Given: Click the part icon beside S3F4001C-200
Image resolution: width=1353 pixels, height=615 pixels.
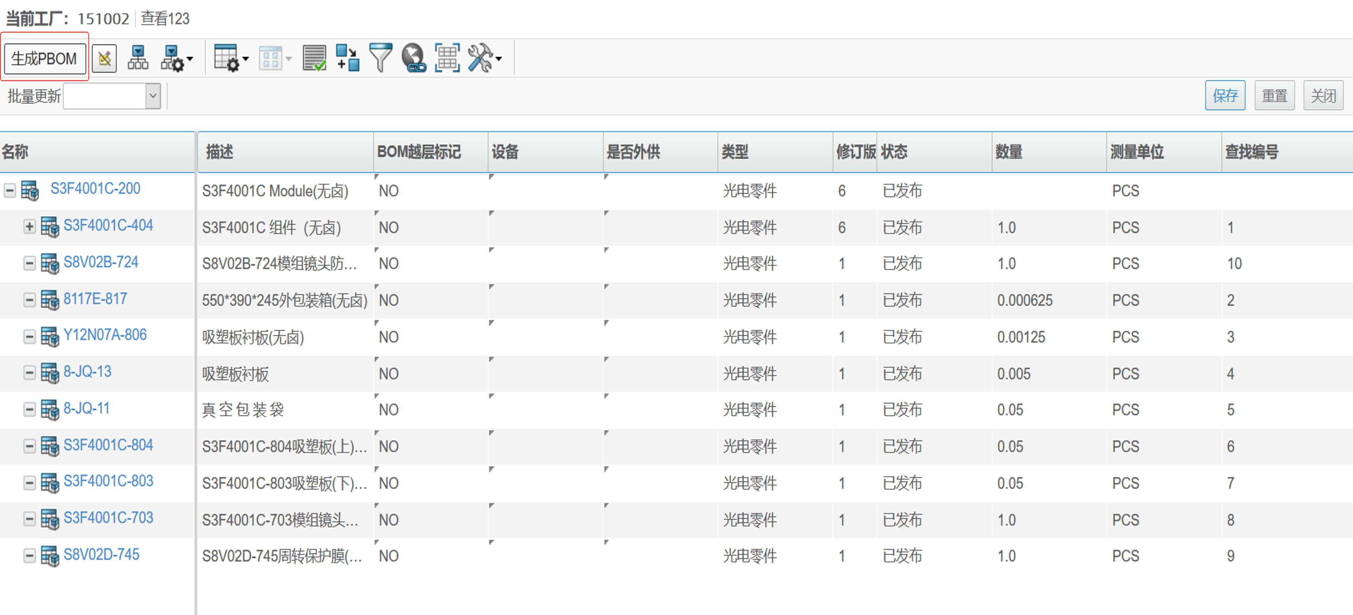Looking at the screenshot, I should click(30, 190).
